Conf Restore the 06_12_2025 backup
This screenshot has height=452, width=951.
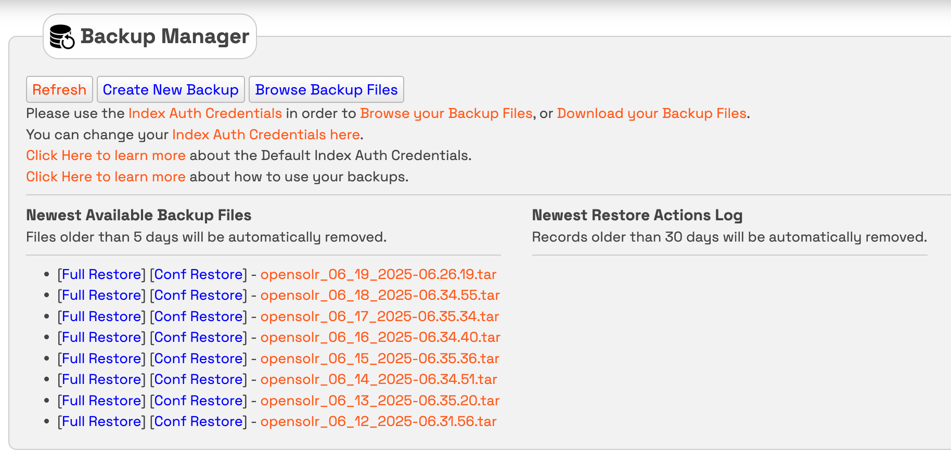pyautogui.click(x=199, y=421)
